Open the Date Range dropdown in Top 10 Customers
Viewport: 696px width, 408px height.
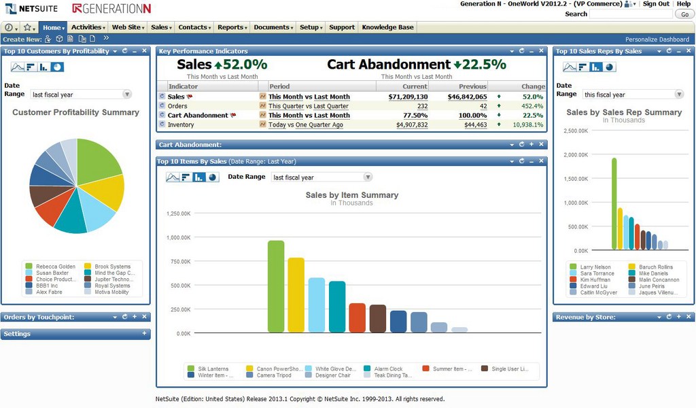pos(127,95)
